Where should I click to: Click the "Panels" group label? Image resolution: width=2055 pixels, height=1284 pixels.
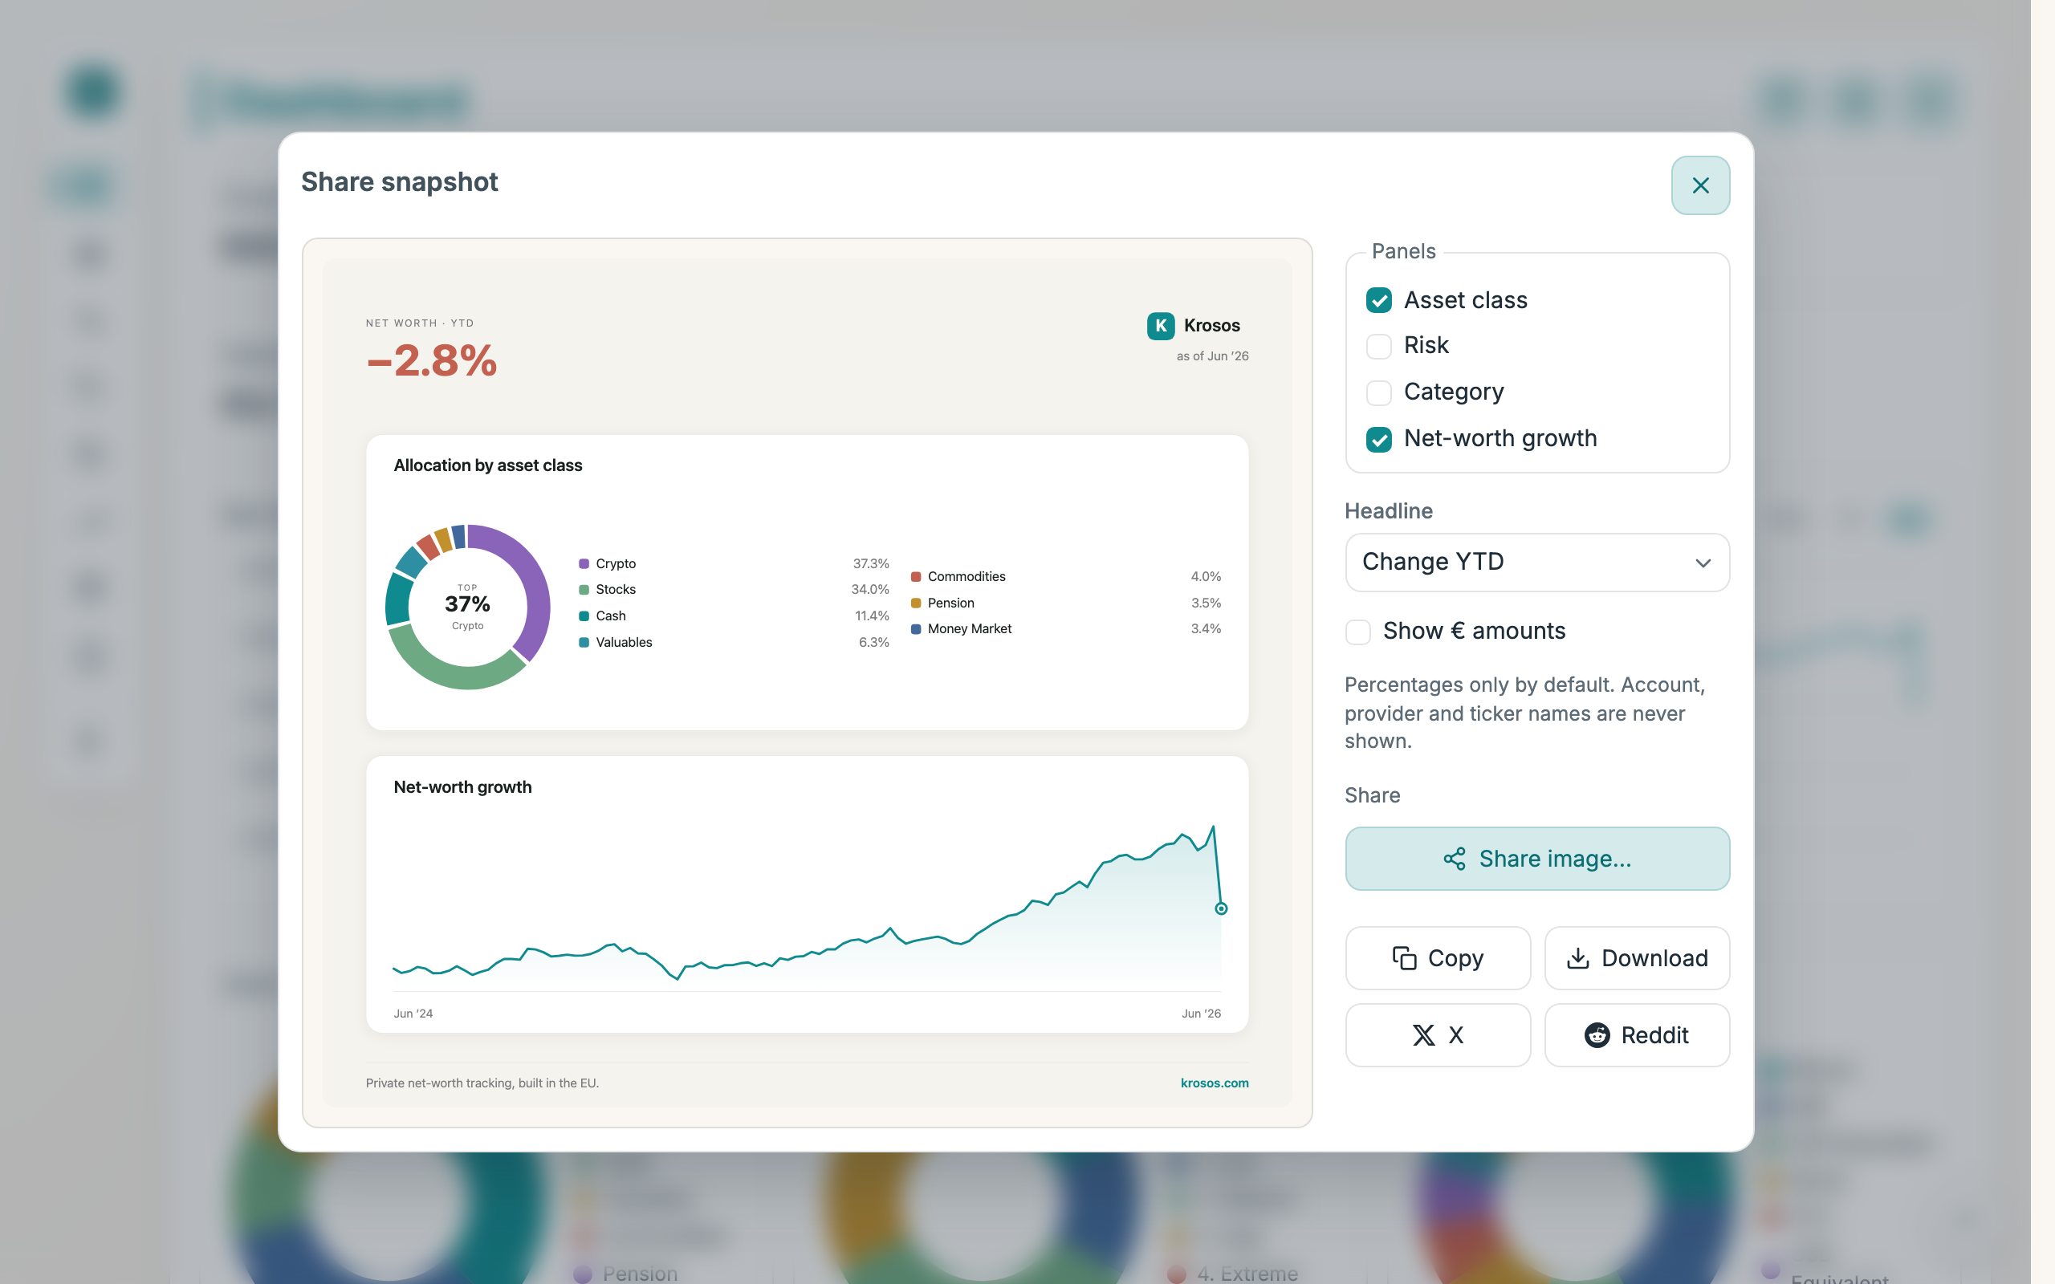(1404, 251)
